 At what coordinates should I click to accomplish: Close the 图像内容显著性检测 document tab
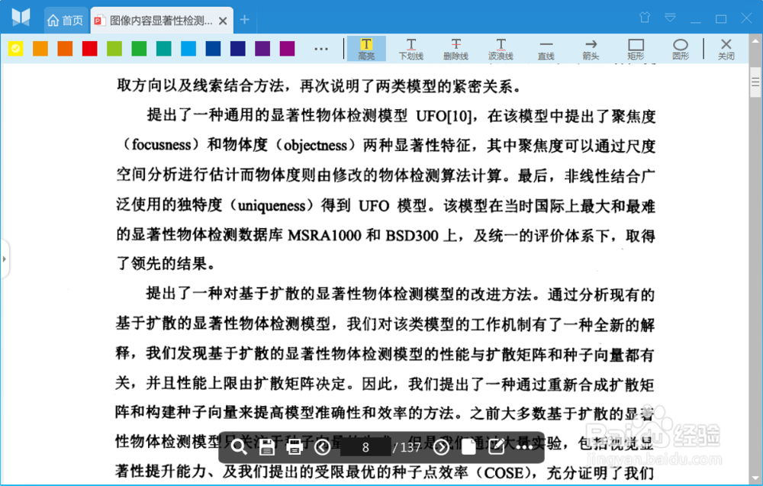coord(223,21)
